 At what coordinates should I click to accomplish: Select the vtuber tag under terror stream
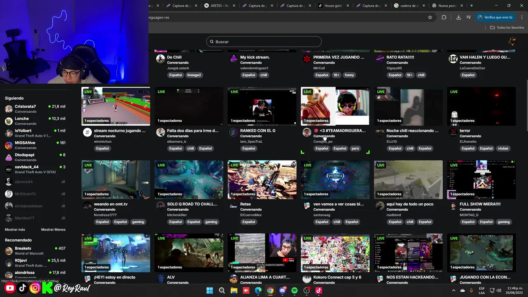(503, 148)
